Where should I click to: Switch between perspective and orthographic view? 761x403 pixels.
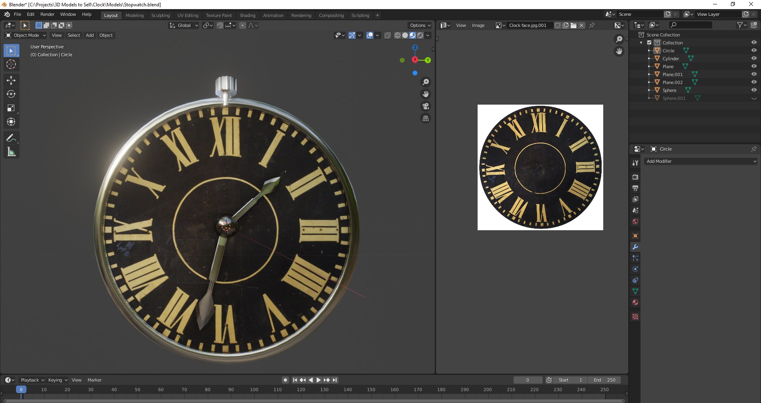click(426, 118)
